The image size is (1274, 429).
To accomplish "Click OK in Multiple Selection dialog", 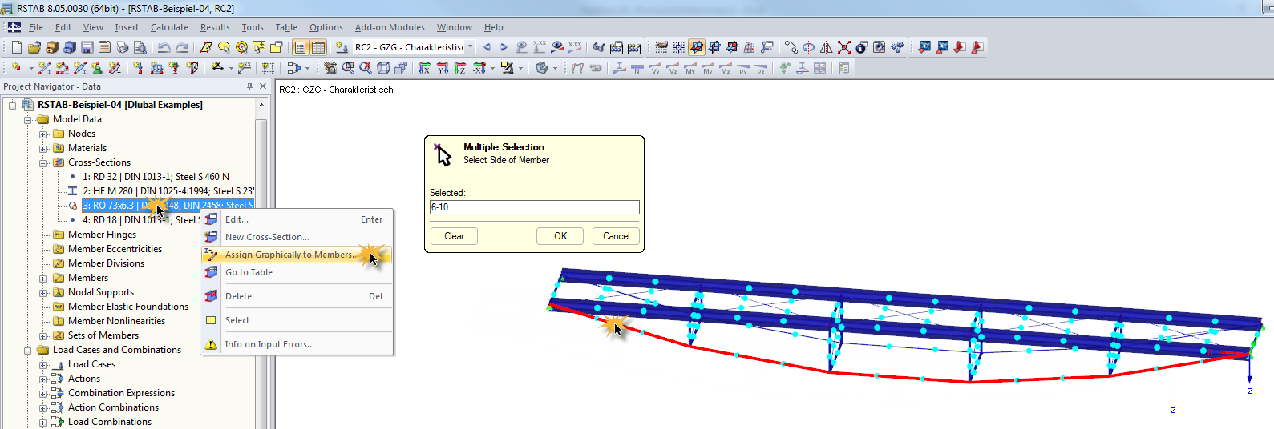I will (560, 236).
